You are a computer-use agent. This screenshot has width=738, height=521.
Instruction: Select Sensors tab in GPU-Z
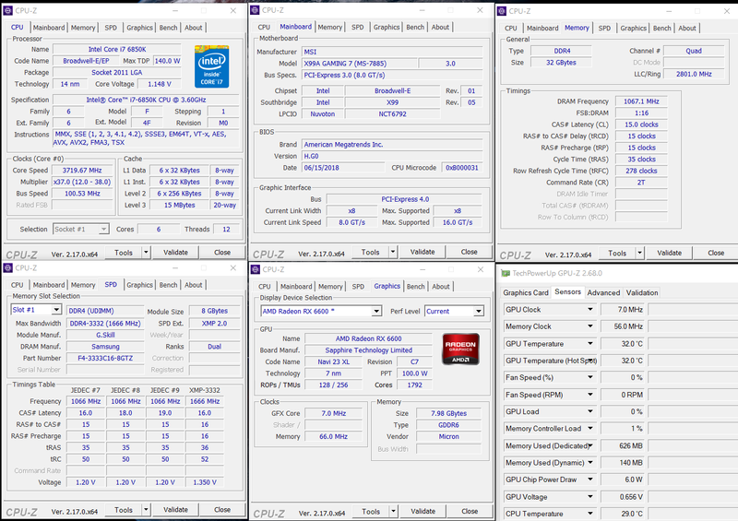point(567,291)
